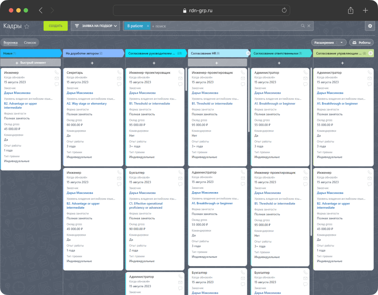Click the phone icon on the Секретарь card

pyautogui.click(x=119, y=72)
